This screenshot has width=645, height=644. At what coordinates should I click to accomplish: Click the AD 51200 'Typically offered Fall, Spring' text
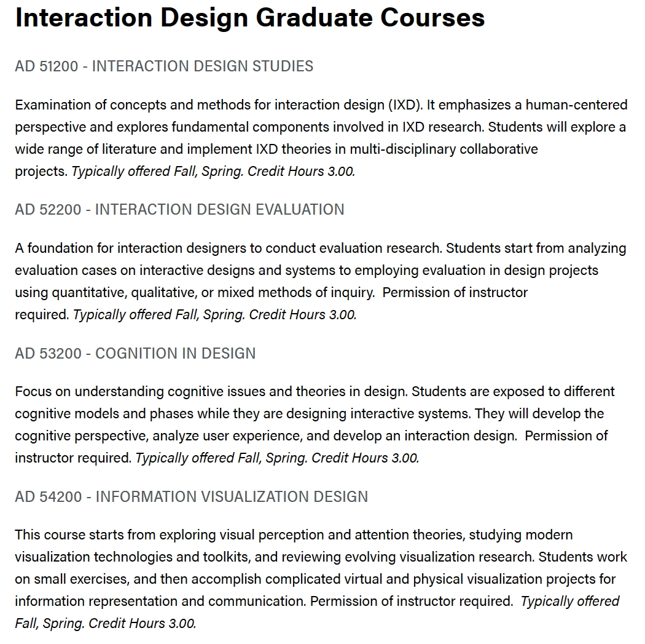pos(157,171)
